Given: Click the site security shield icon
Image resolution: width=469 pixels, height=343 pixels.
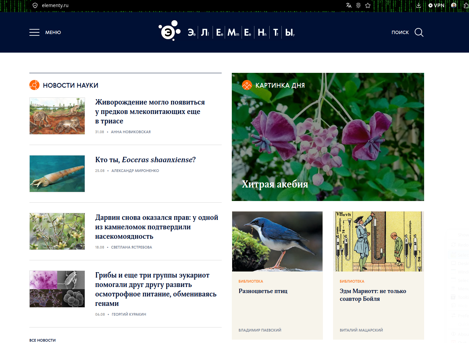Looking at the screenshot, I should 35,5.
